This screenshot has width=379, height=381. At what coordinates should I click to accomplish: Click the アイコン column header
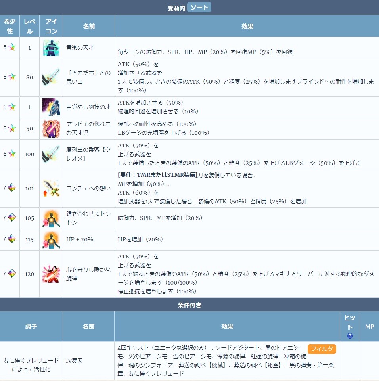(x=51, y=26)
